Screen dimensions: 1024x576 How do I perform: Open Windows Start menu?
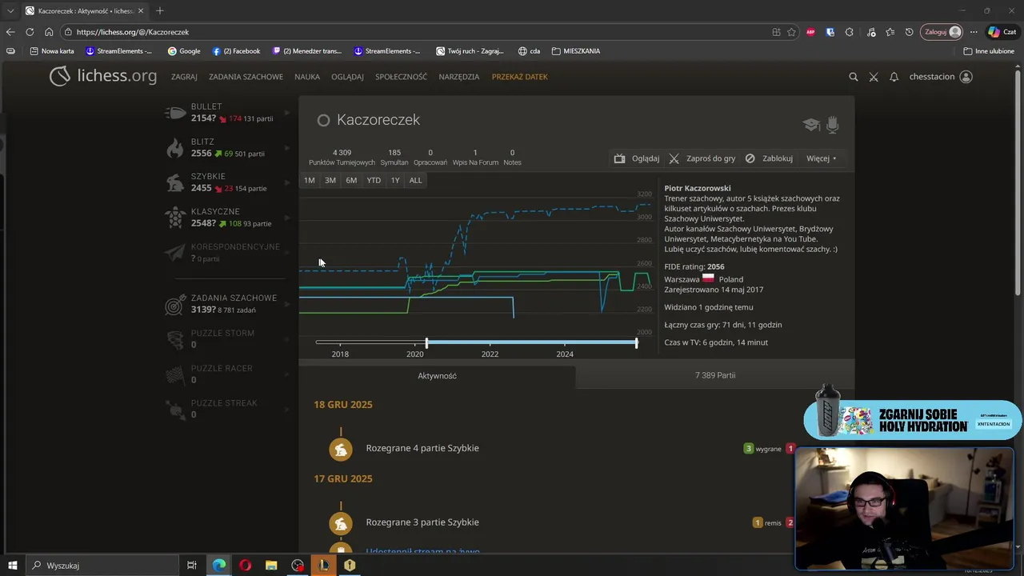coord(12,565)
